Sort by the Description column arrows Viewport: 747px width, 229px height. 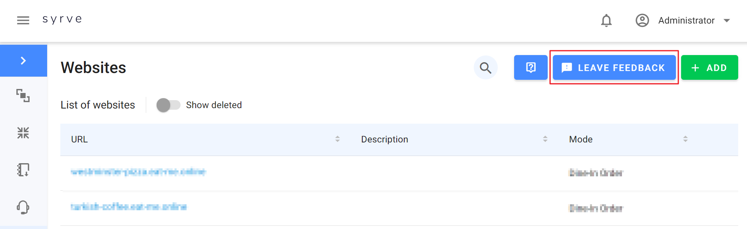tap(545, 139)
